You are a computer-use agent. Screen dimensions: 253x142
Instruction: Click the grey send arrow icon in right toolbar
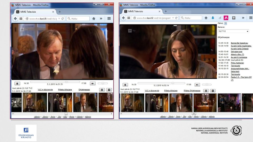pos(220,18)
